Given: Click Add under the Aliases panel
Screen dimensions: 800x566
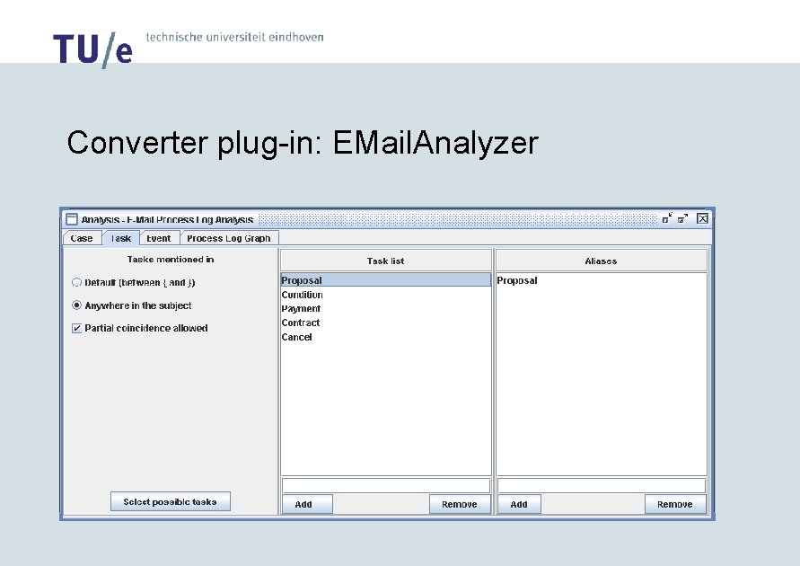Looking at the screenshot, I should [519, 504].
